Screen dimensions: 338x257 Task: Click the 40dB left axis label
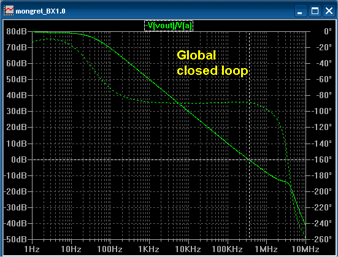[17, 95]
